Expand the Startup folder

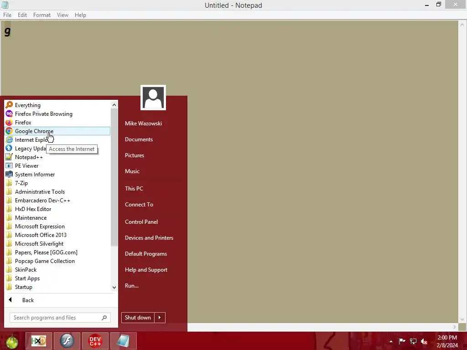click(x=57, y=286)
